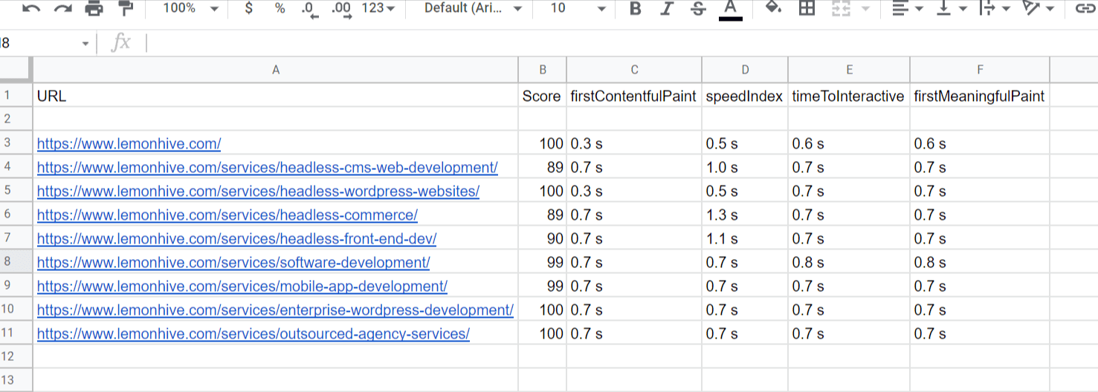
Task: Open the 123 more formats menu
Action: (x=378, y=8)
